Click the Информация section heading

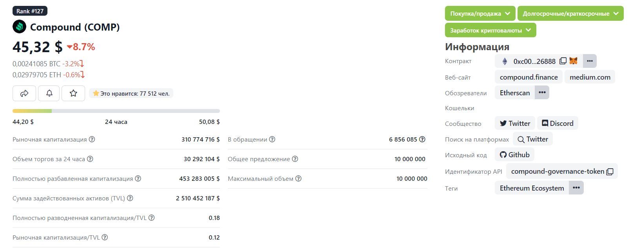[x=477, y=47]
